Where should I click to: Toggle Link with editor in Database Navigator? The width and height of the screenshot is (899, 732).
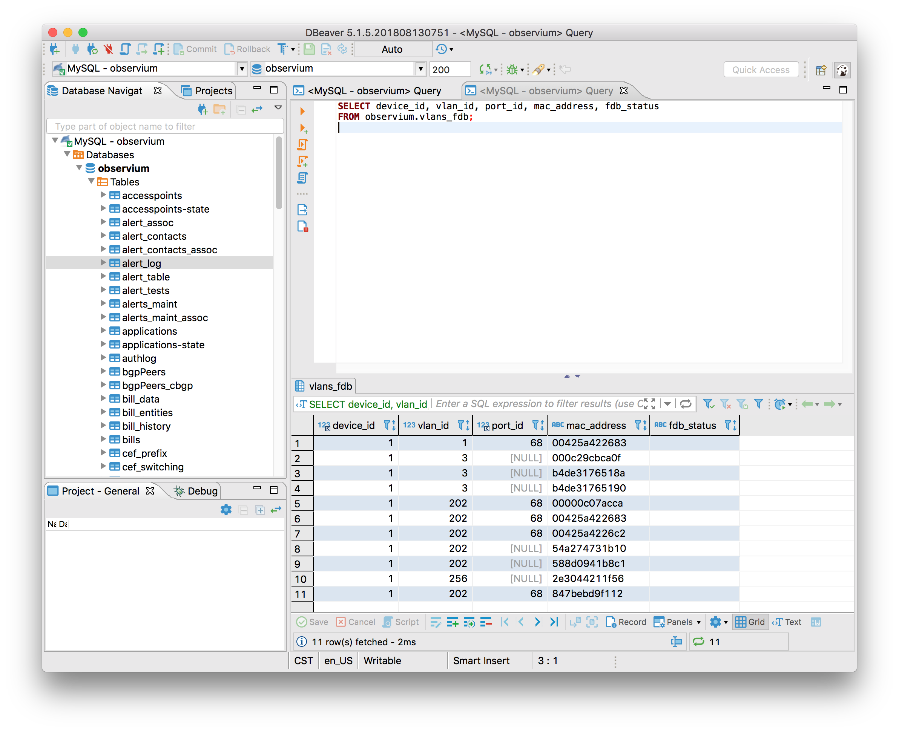click(x=257, y=109)
